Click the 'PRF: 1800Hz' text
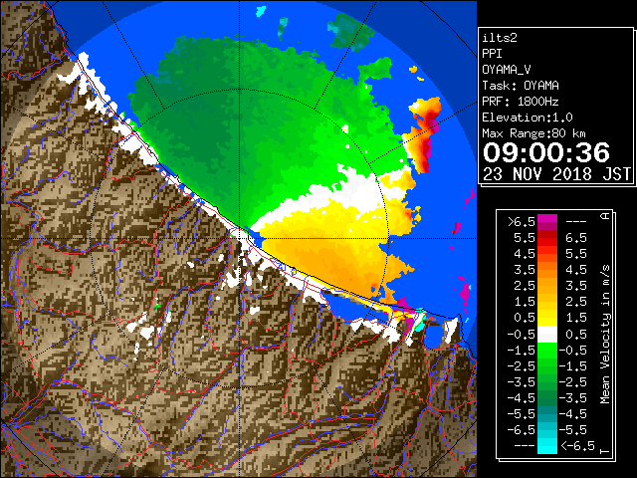The height and width of the screenshot is (478, 637). [x=521, y=102]
